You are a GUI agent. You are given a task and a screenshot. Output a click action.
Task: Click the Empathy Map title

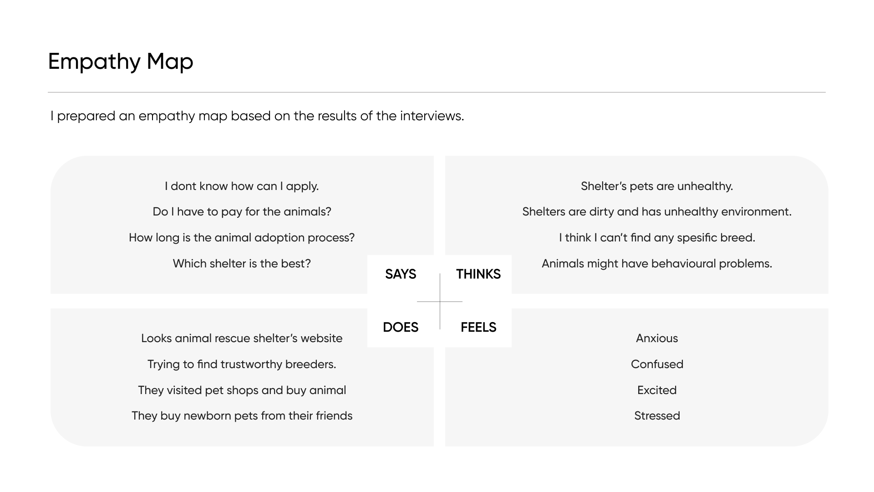pyautogui.click(x=121, y=61)
